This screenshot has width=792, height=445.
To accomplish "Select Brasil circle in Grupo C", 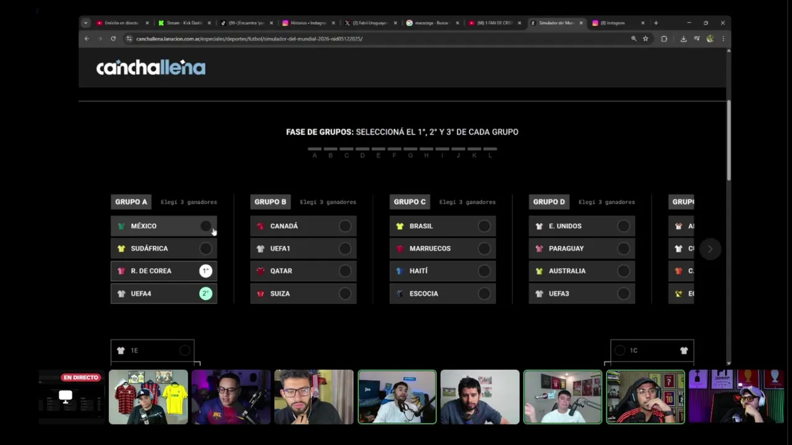I will coord(484,226).
